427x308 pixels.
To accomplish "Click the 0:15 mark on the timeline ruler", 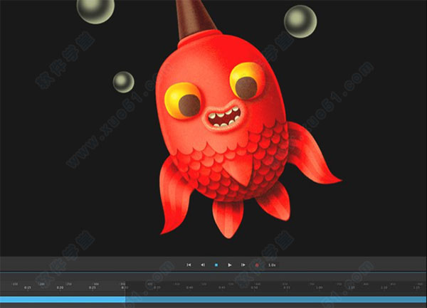I will [28, 287].
